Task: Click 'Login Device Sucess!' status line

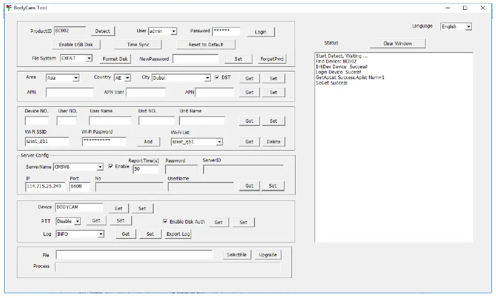Action: pyautogui.click(x=338, y=72)
